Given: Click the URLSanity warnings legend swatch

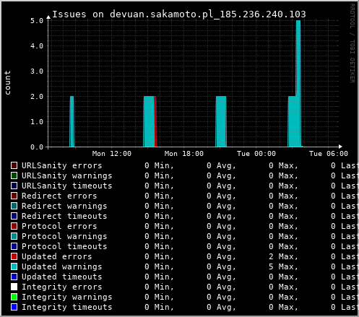Looking at the screenshot, I should tap(14, 175).
